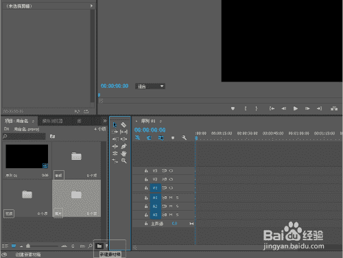Switch project panel to list view
The height and width of the screenshot is (258, 343).
[x=5, y=246]
